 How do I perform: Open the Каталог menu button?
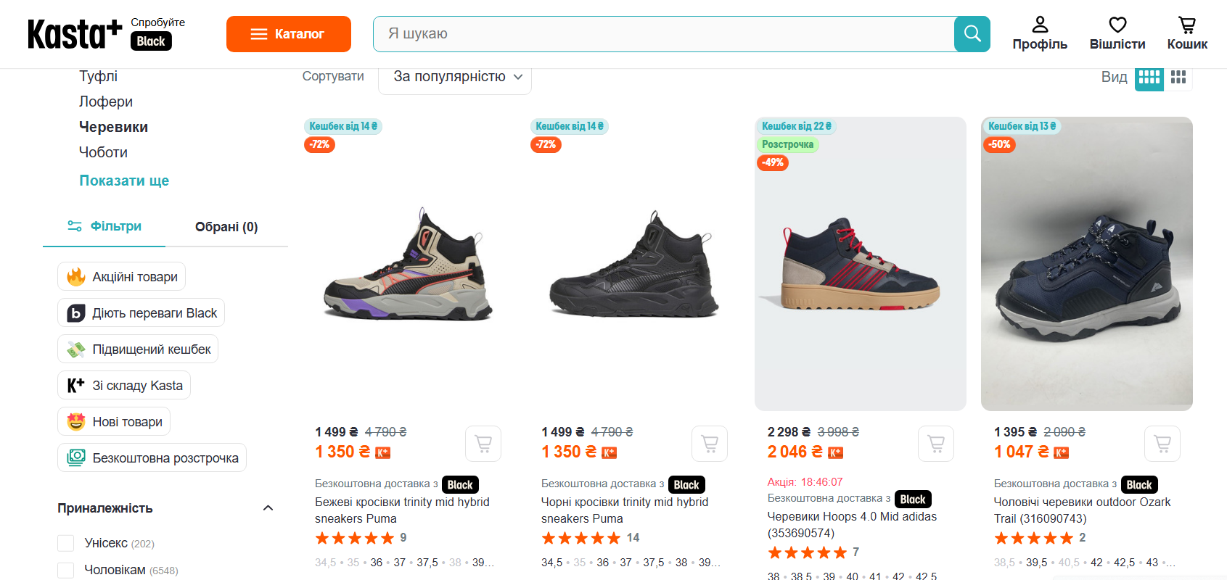tap(288, 34)
